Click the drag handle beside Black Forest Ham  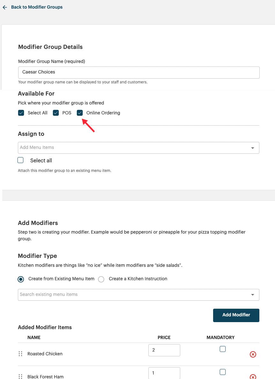point(20,376)
